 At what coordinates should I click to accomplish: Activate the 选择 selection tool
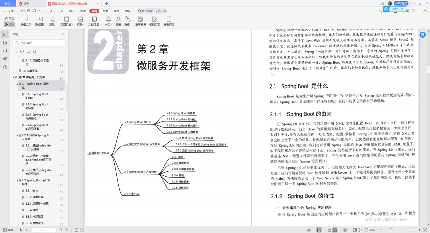click(x=9, y=24)
